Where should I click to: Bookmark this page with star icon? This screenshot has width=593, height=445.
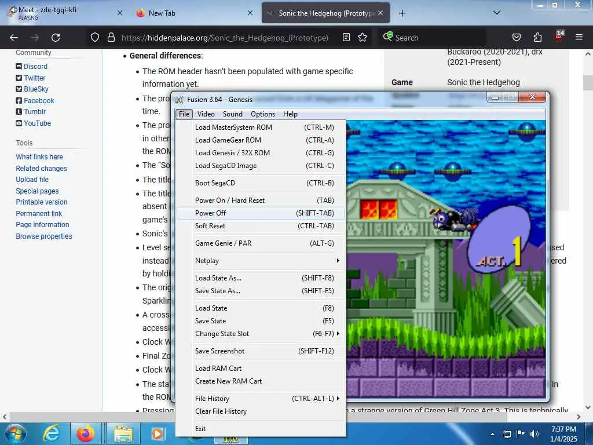coord(363,37)
